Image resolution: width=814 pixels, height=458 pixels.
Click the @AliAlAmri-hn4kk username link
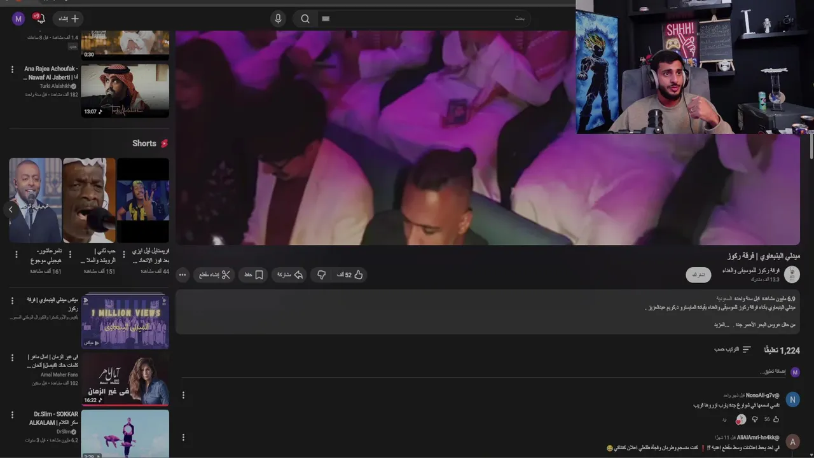pyautogui.click(x=758, y=438)
